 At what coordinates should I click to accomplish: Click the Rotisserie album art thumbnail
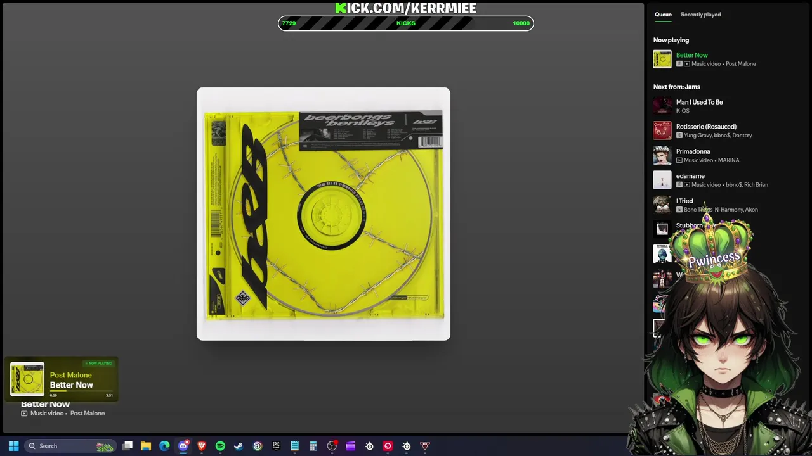(x=662, y=130)
